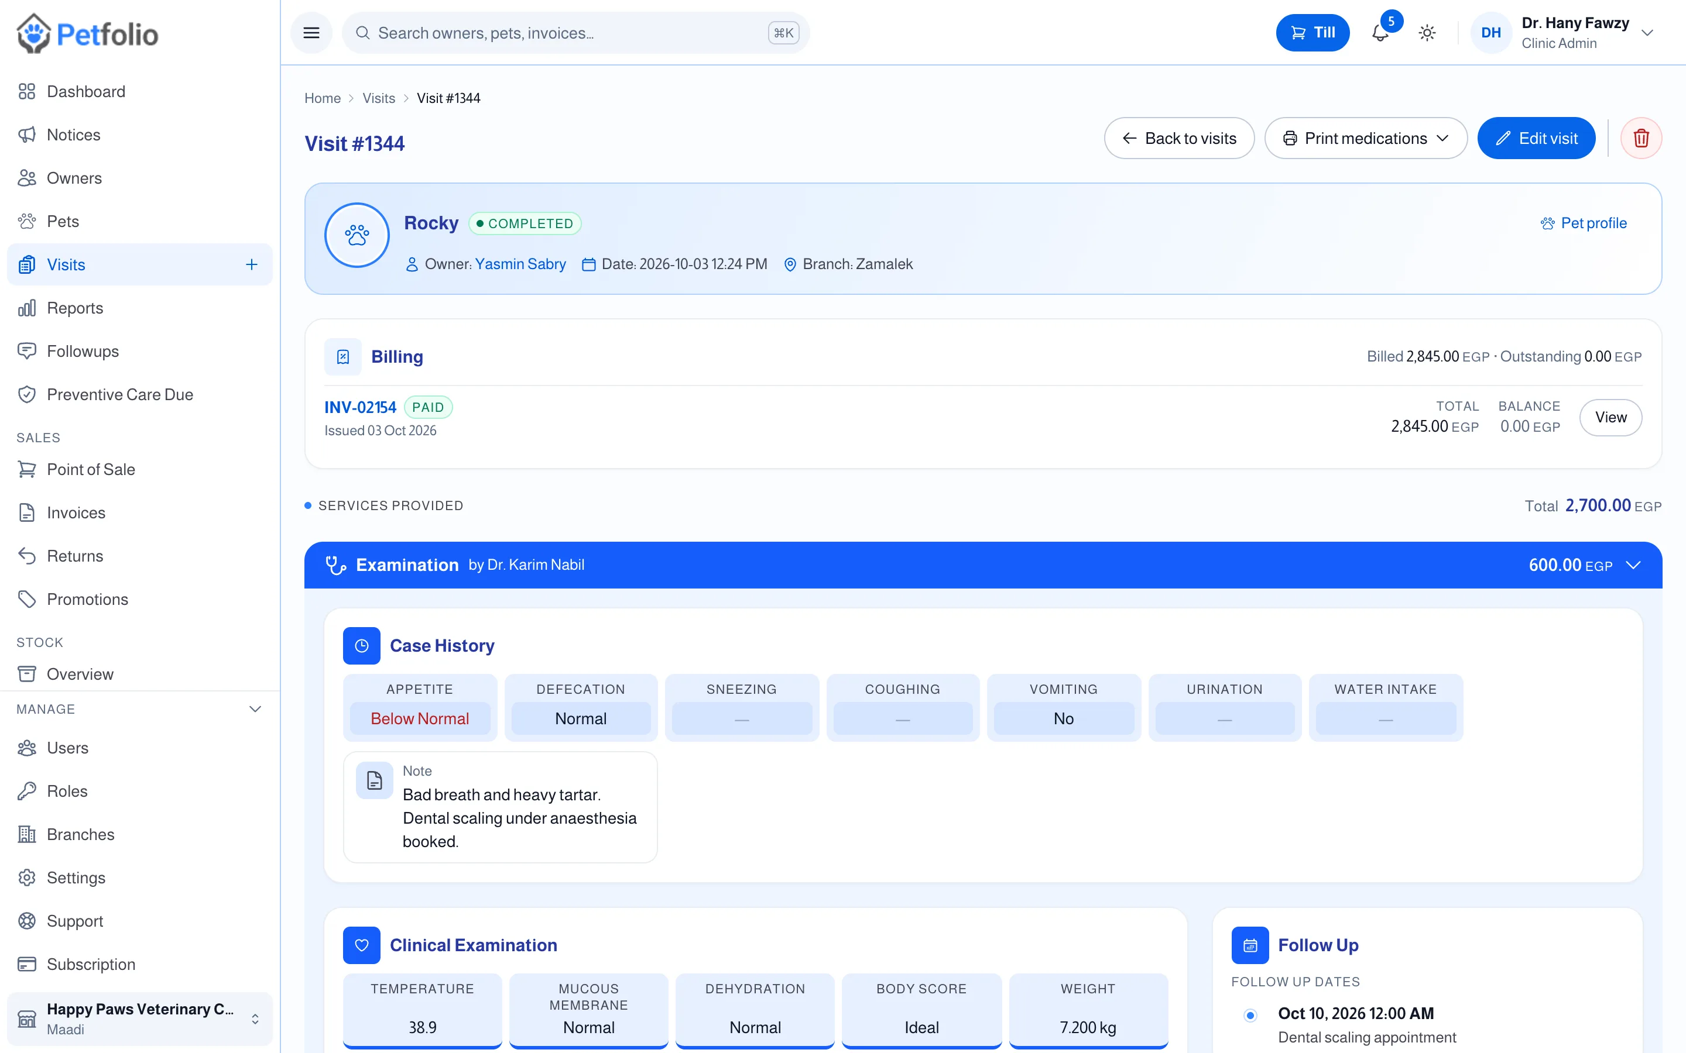Click the Billing receipt icon
The image size is (1686, 1053).
(343, 357)
